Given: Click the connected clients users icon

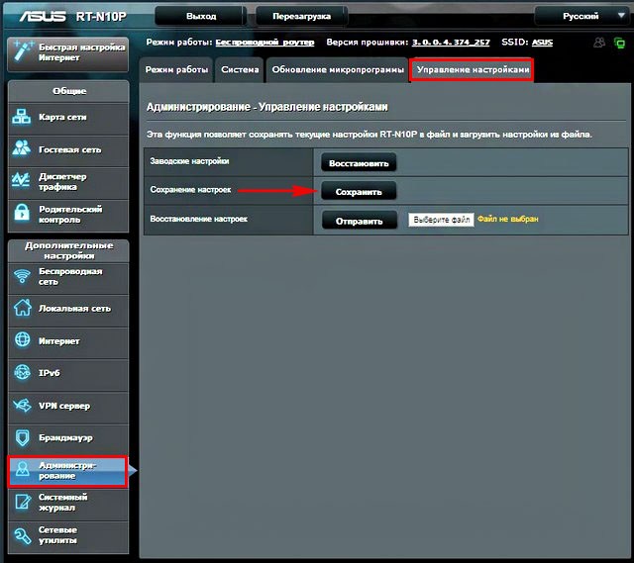Looking at the screenshot, I should [599, 42].
